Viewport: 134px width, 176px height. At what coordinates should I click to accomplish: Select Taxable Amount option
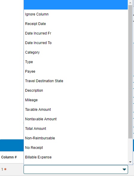[x=76, y=110]
